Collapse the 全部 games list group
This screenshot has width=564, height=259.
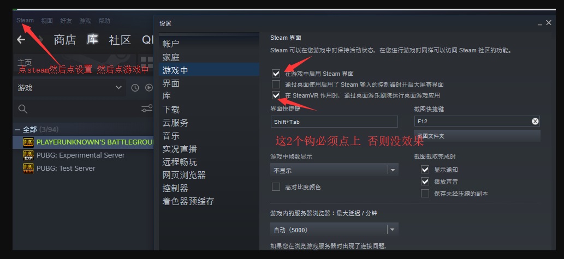[x=17, y=129]
